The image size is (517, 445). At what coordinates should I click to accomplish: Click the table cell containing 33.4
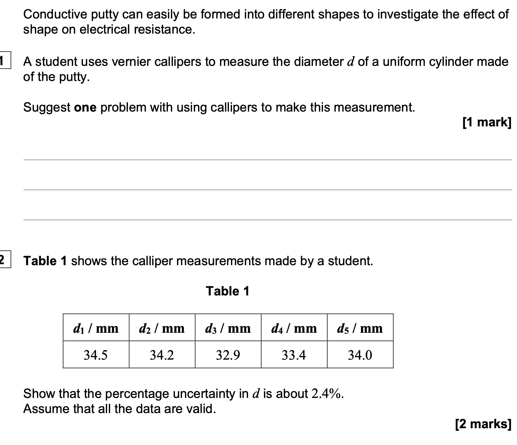(294, 355)
